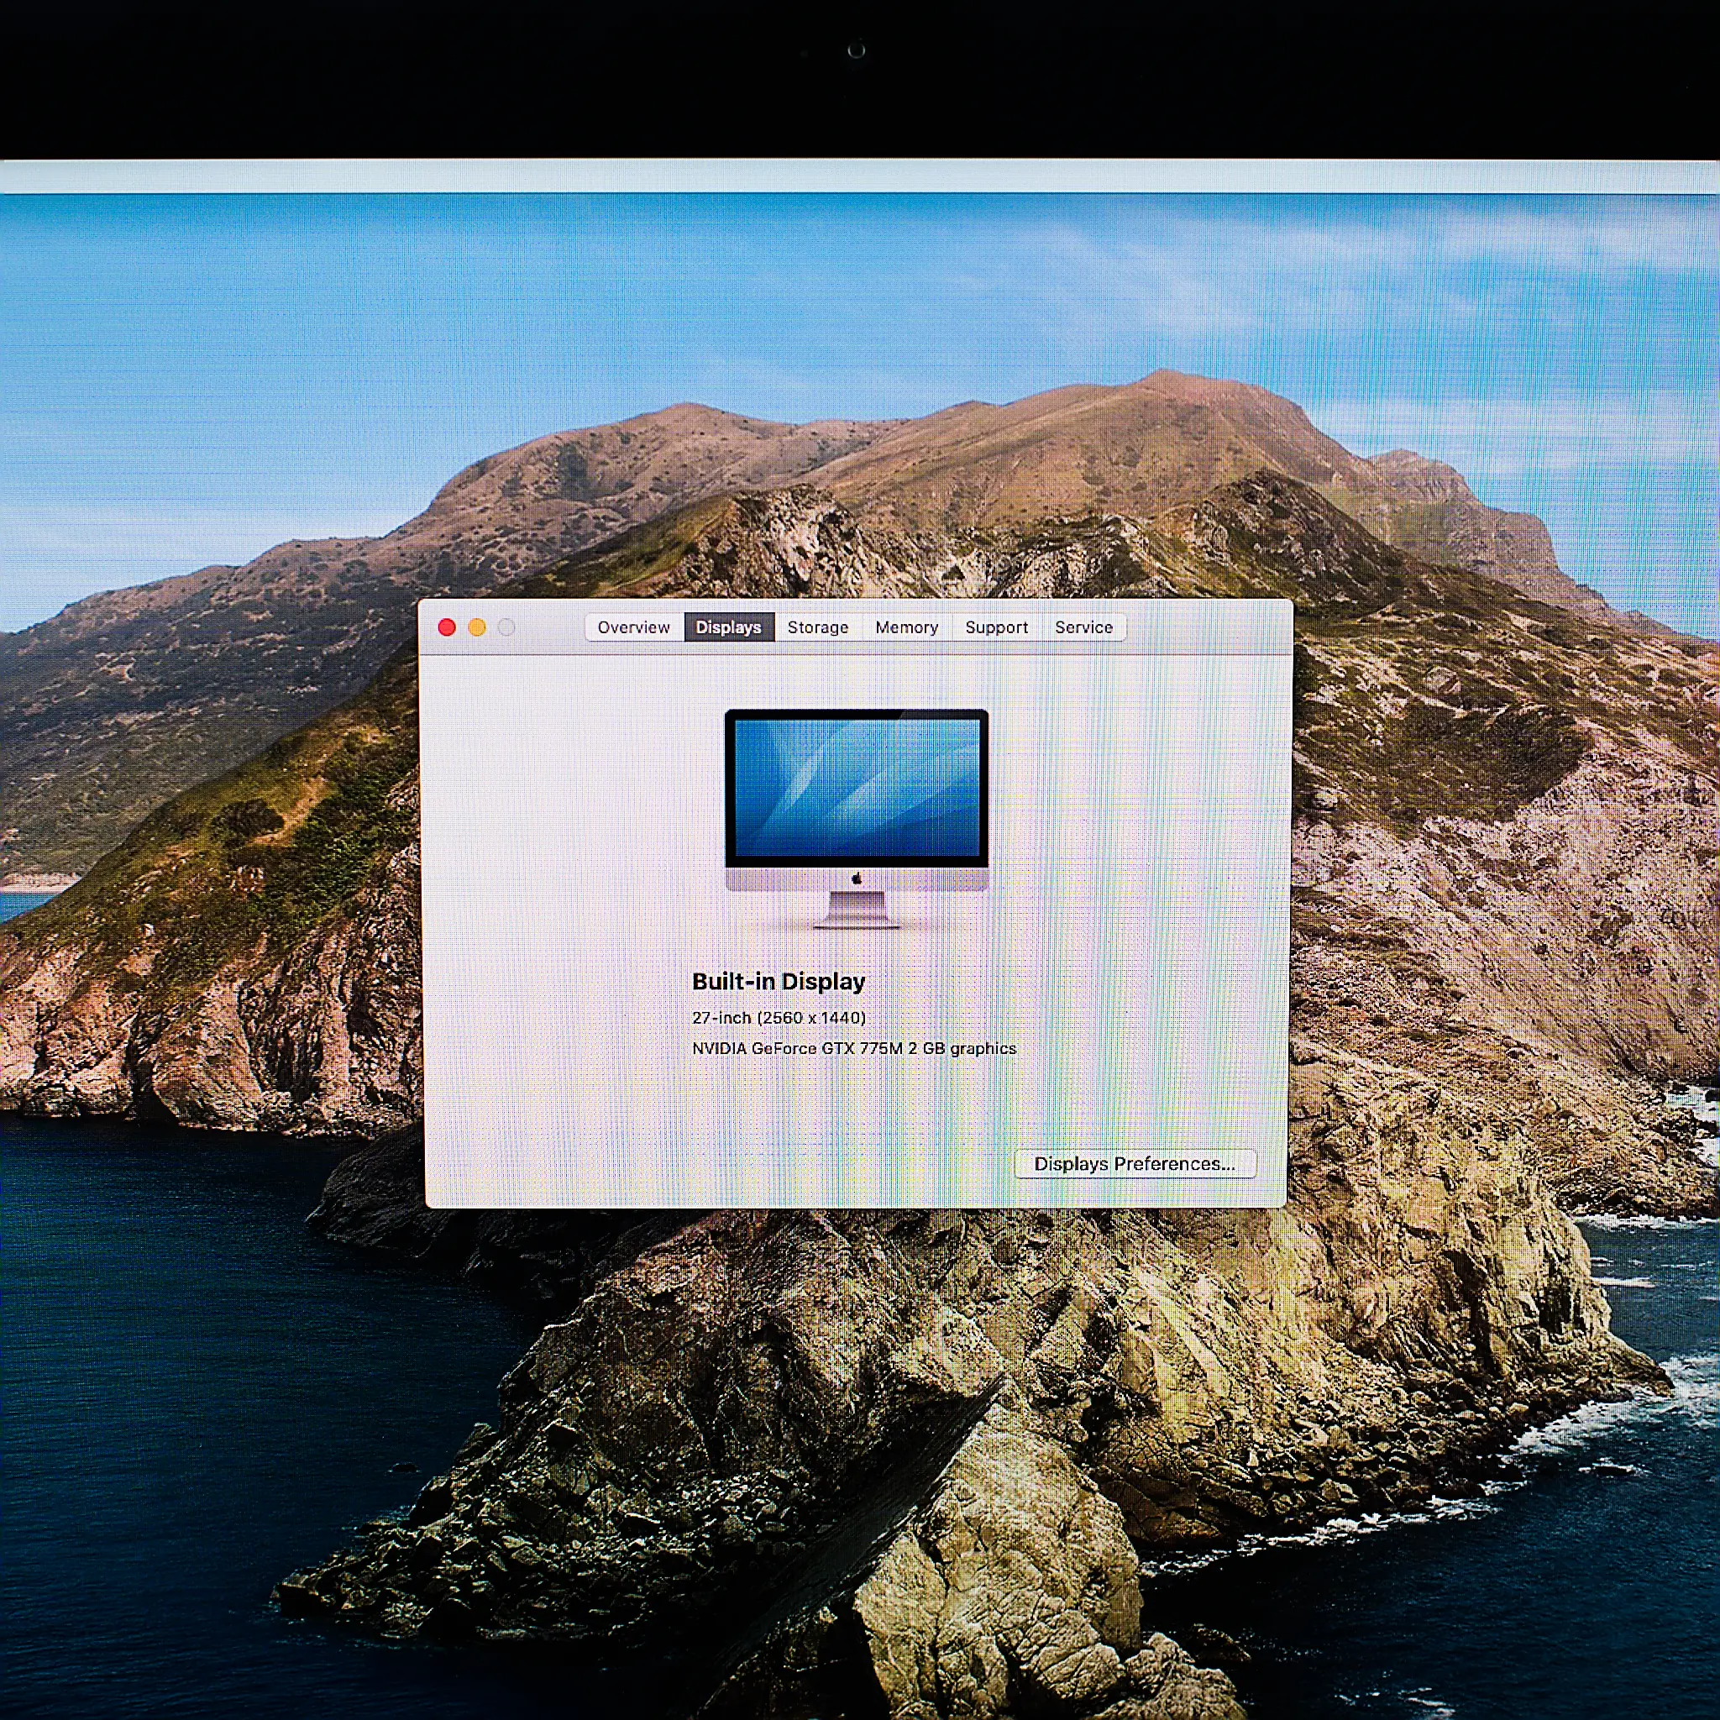Select the "27-inch (2560 x 1440)" text
The height and width of the screenshot is (1720, 1720).
779,1018
